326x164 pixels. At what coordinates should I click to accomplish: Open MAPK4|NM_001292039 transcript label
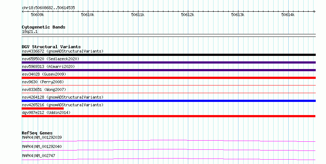pyautogui.click(x=42, y=137)
